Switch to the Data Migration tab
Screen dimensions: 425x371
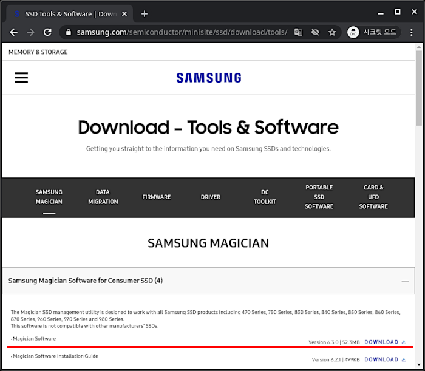tap(103, 197)
